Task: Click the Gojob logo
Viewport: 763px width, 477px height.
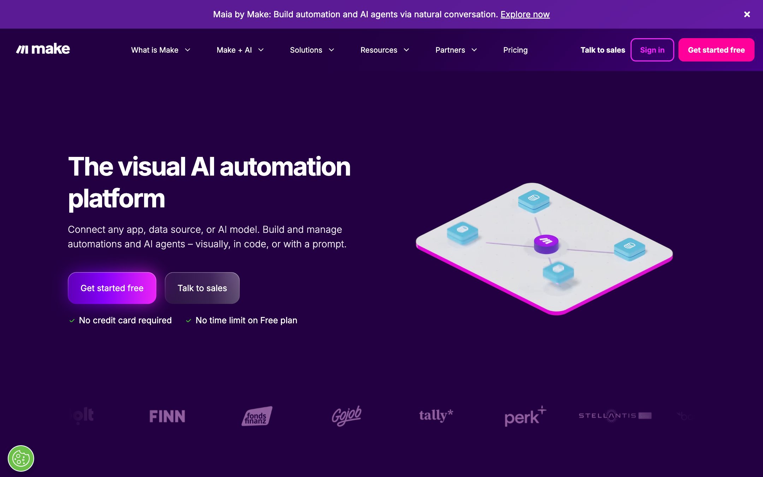Action: [x=347, y=416]
